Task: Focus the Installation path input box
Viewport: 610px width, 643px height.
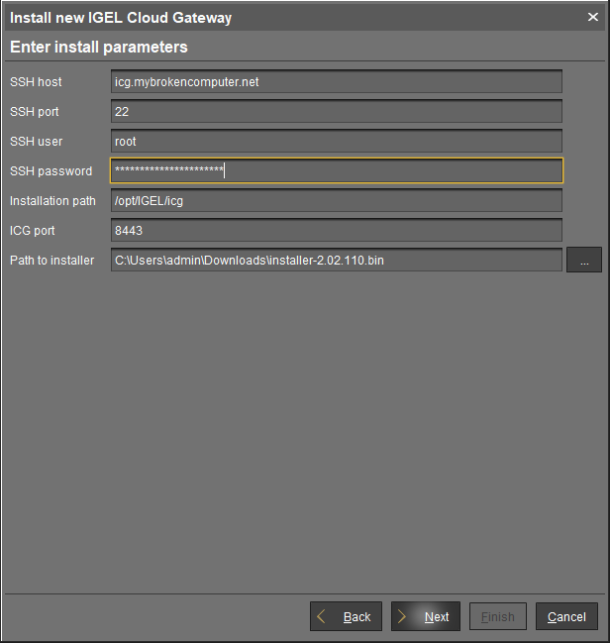Action: click(x=337, y=201)
